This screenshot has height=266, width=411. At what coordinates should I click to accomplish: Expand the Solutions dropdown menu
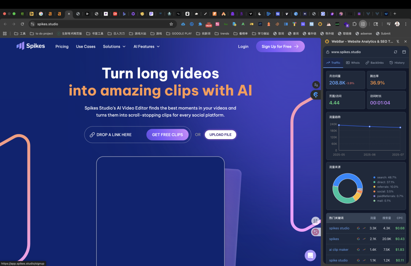click(114, 46)
